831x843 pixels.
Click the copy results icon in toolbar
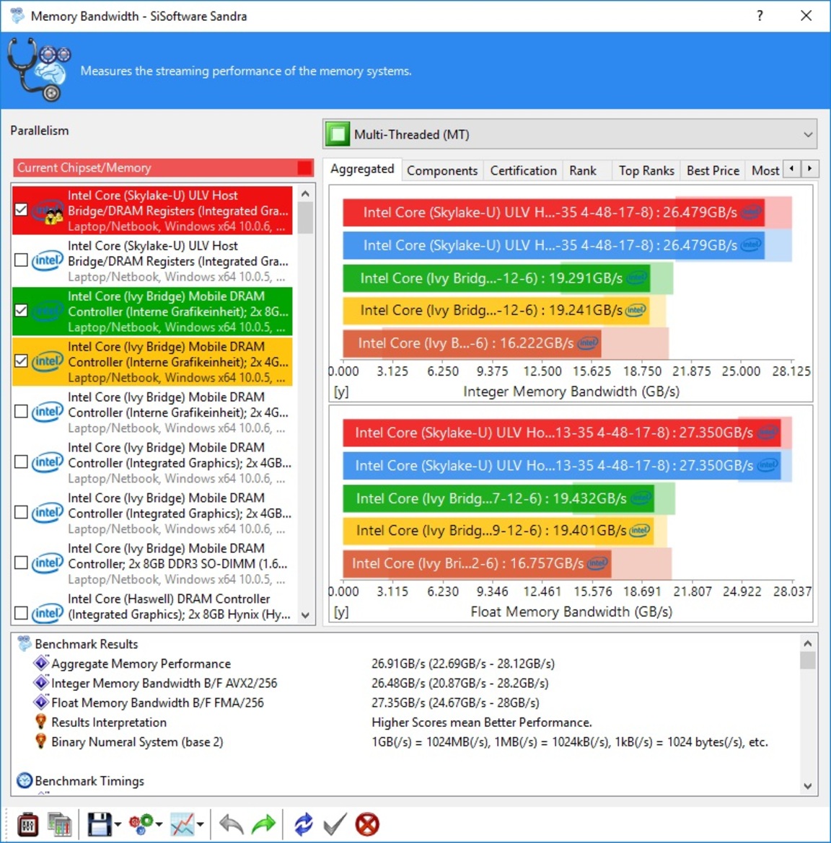tap(60, 824)
